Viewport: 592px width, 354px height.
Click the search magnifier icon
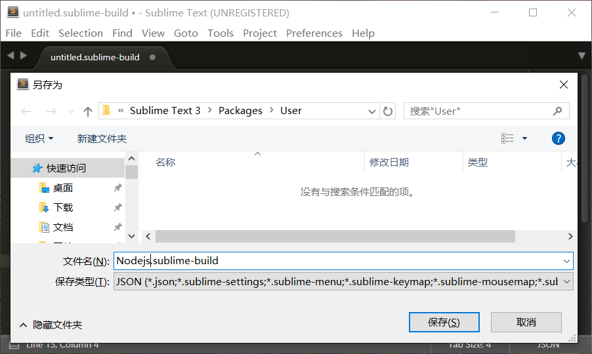click(x=557, y=111)
